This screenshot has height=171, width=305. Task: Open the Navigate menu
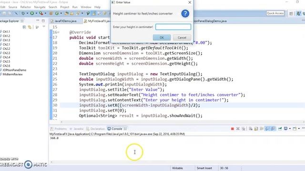pyautogui.click(x=40, y=7)
